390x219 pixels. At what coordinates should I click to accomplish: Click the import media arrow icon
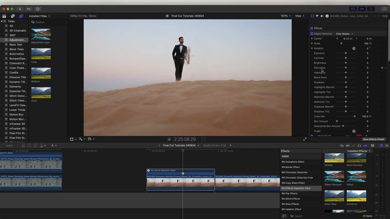(20, 9)
